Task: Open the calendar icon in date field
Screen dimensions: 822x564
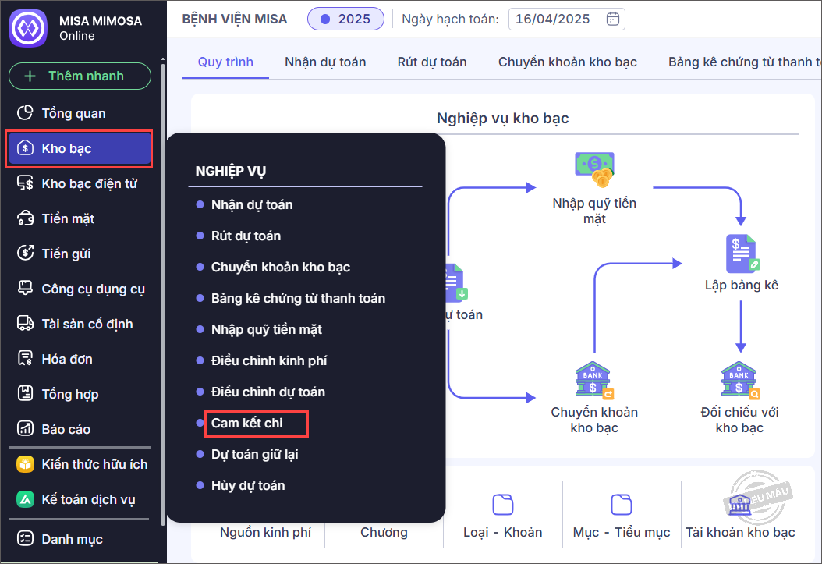Action: coord(612,19)
